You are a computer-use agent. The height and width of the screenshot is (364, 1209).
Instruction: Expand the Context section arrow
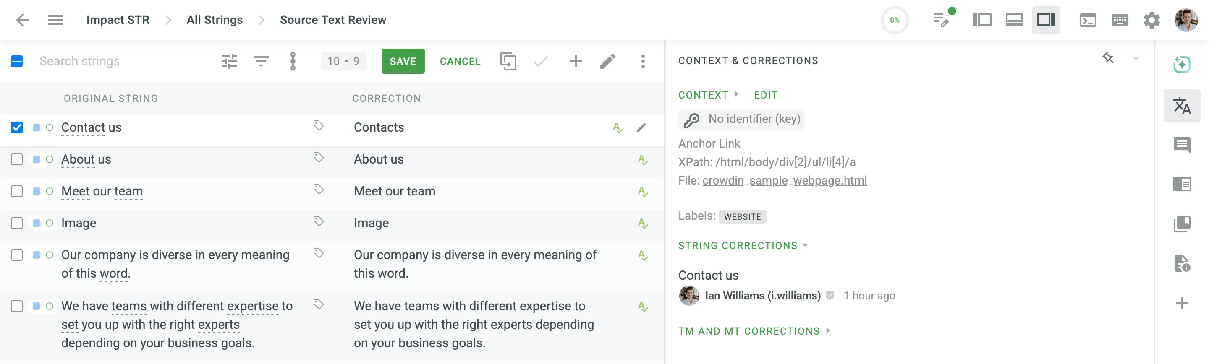coord(736,94)
